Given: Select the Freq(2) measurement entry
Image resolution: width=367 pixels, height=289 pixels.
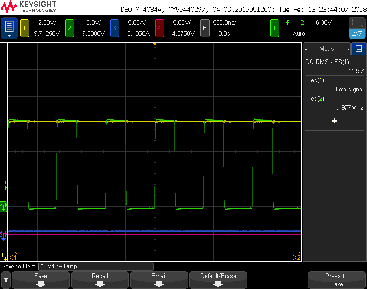Looking at the screenshot, I should pos(334,103).
